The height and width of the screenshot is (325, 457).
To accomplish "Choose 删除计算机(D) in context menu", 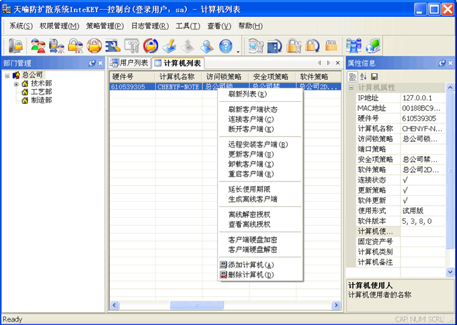I will (x=260, y=275).
